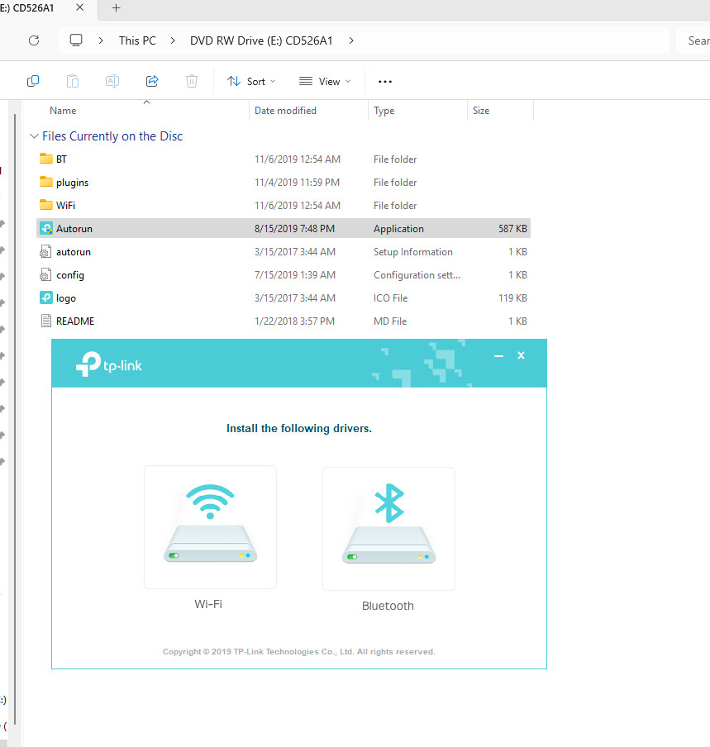Screen dimensions: 710x747
Task: Select the logo ICO file
Action: (x=64, y=297)
